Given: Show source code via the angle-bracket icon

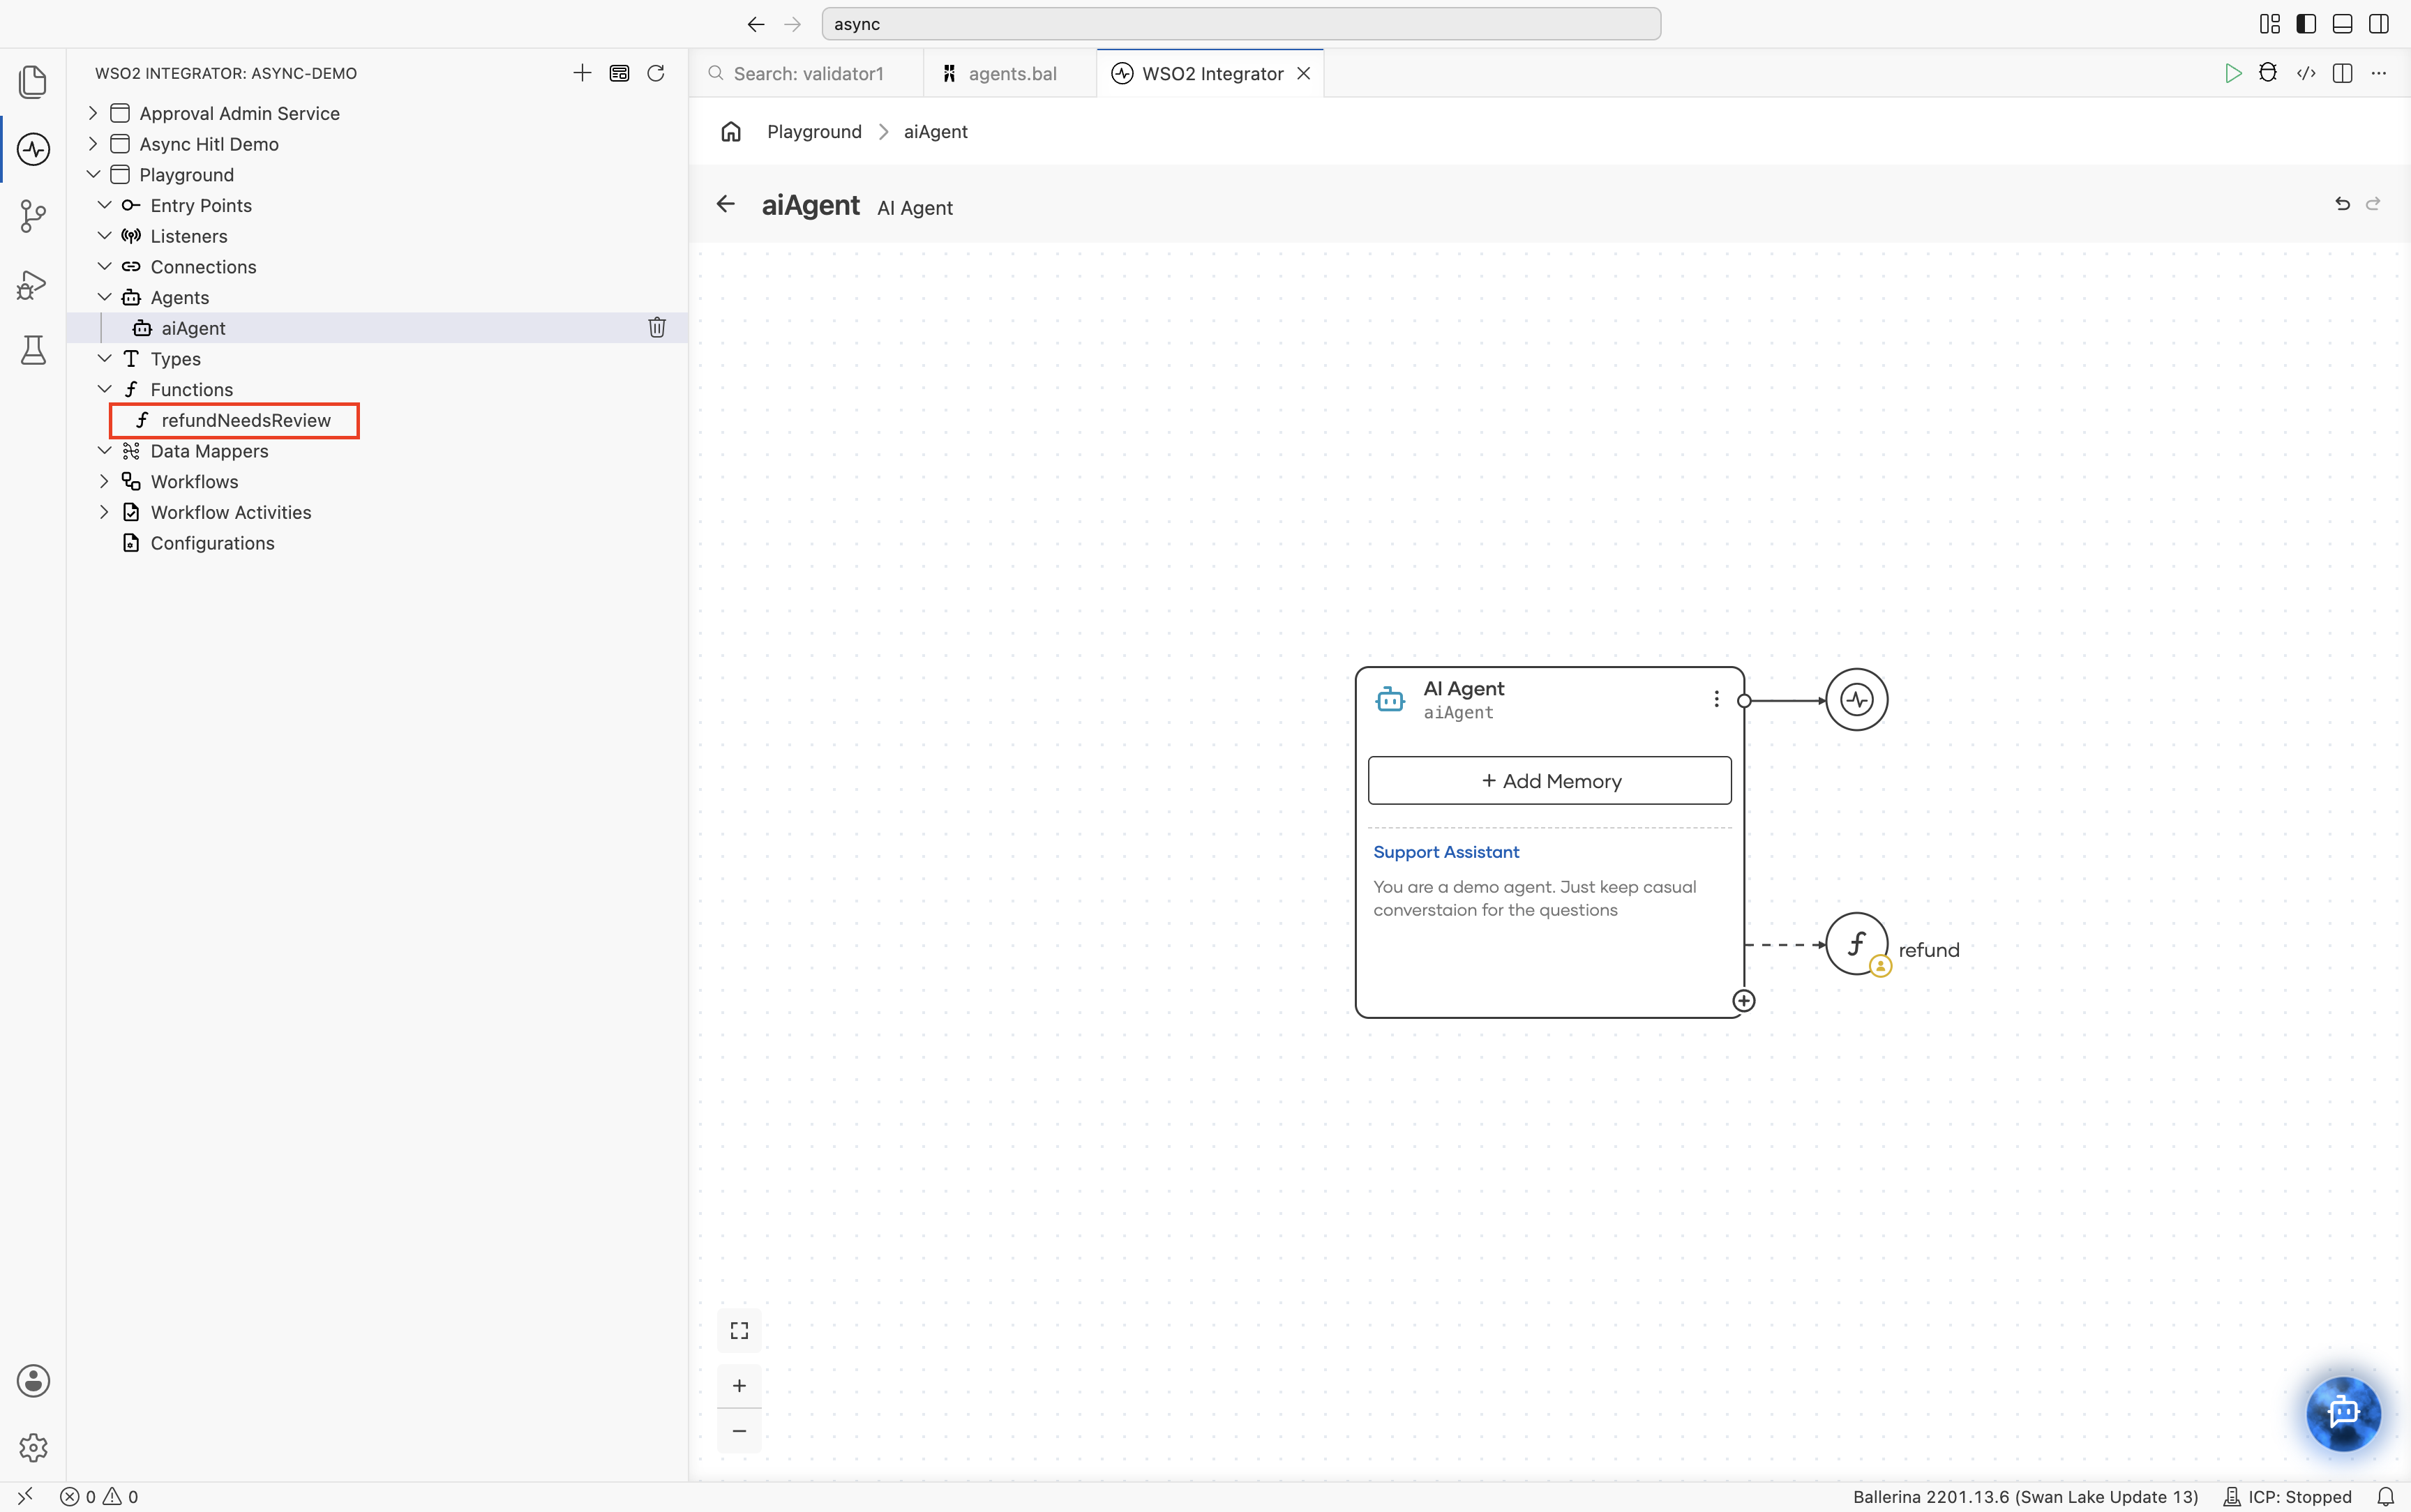Looking at the screenshot, I should point(2306,73).
